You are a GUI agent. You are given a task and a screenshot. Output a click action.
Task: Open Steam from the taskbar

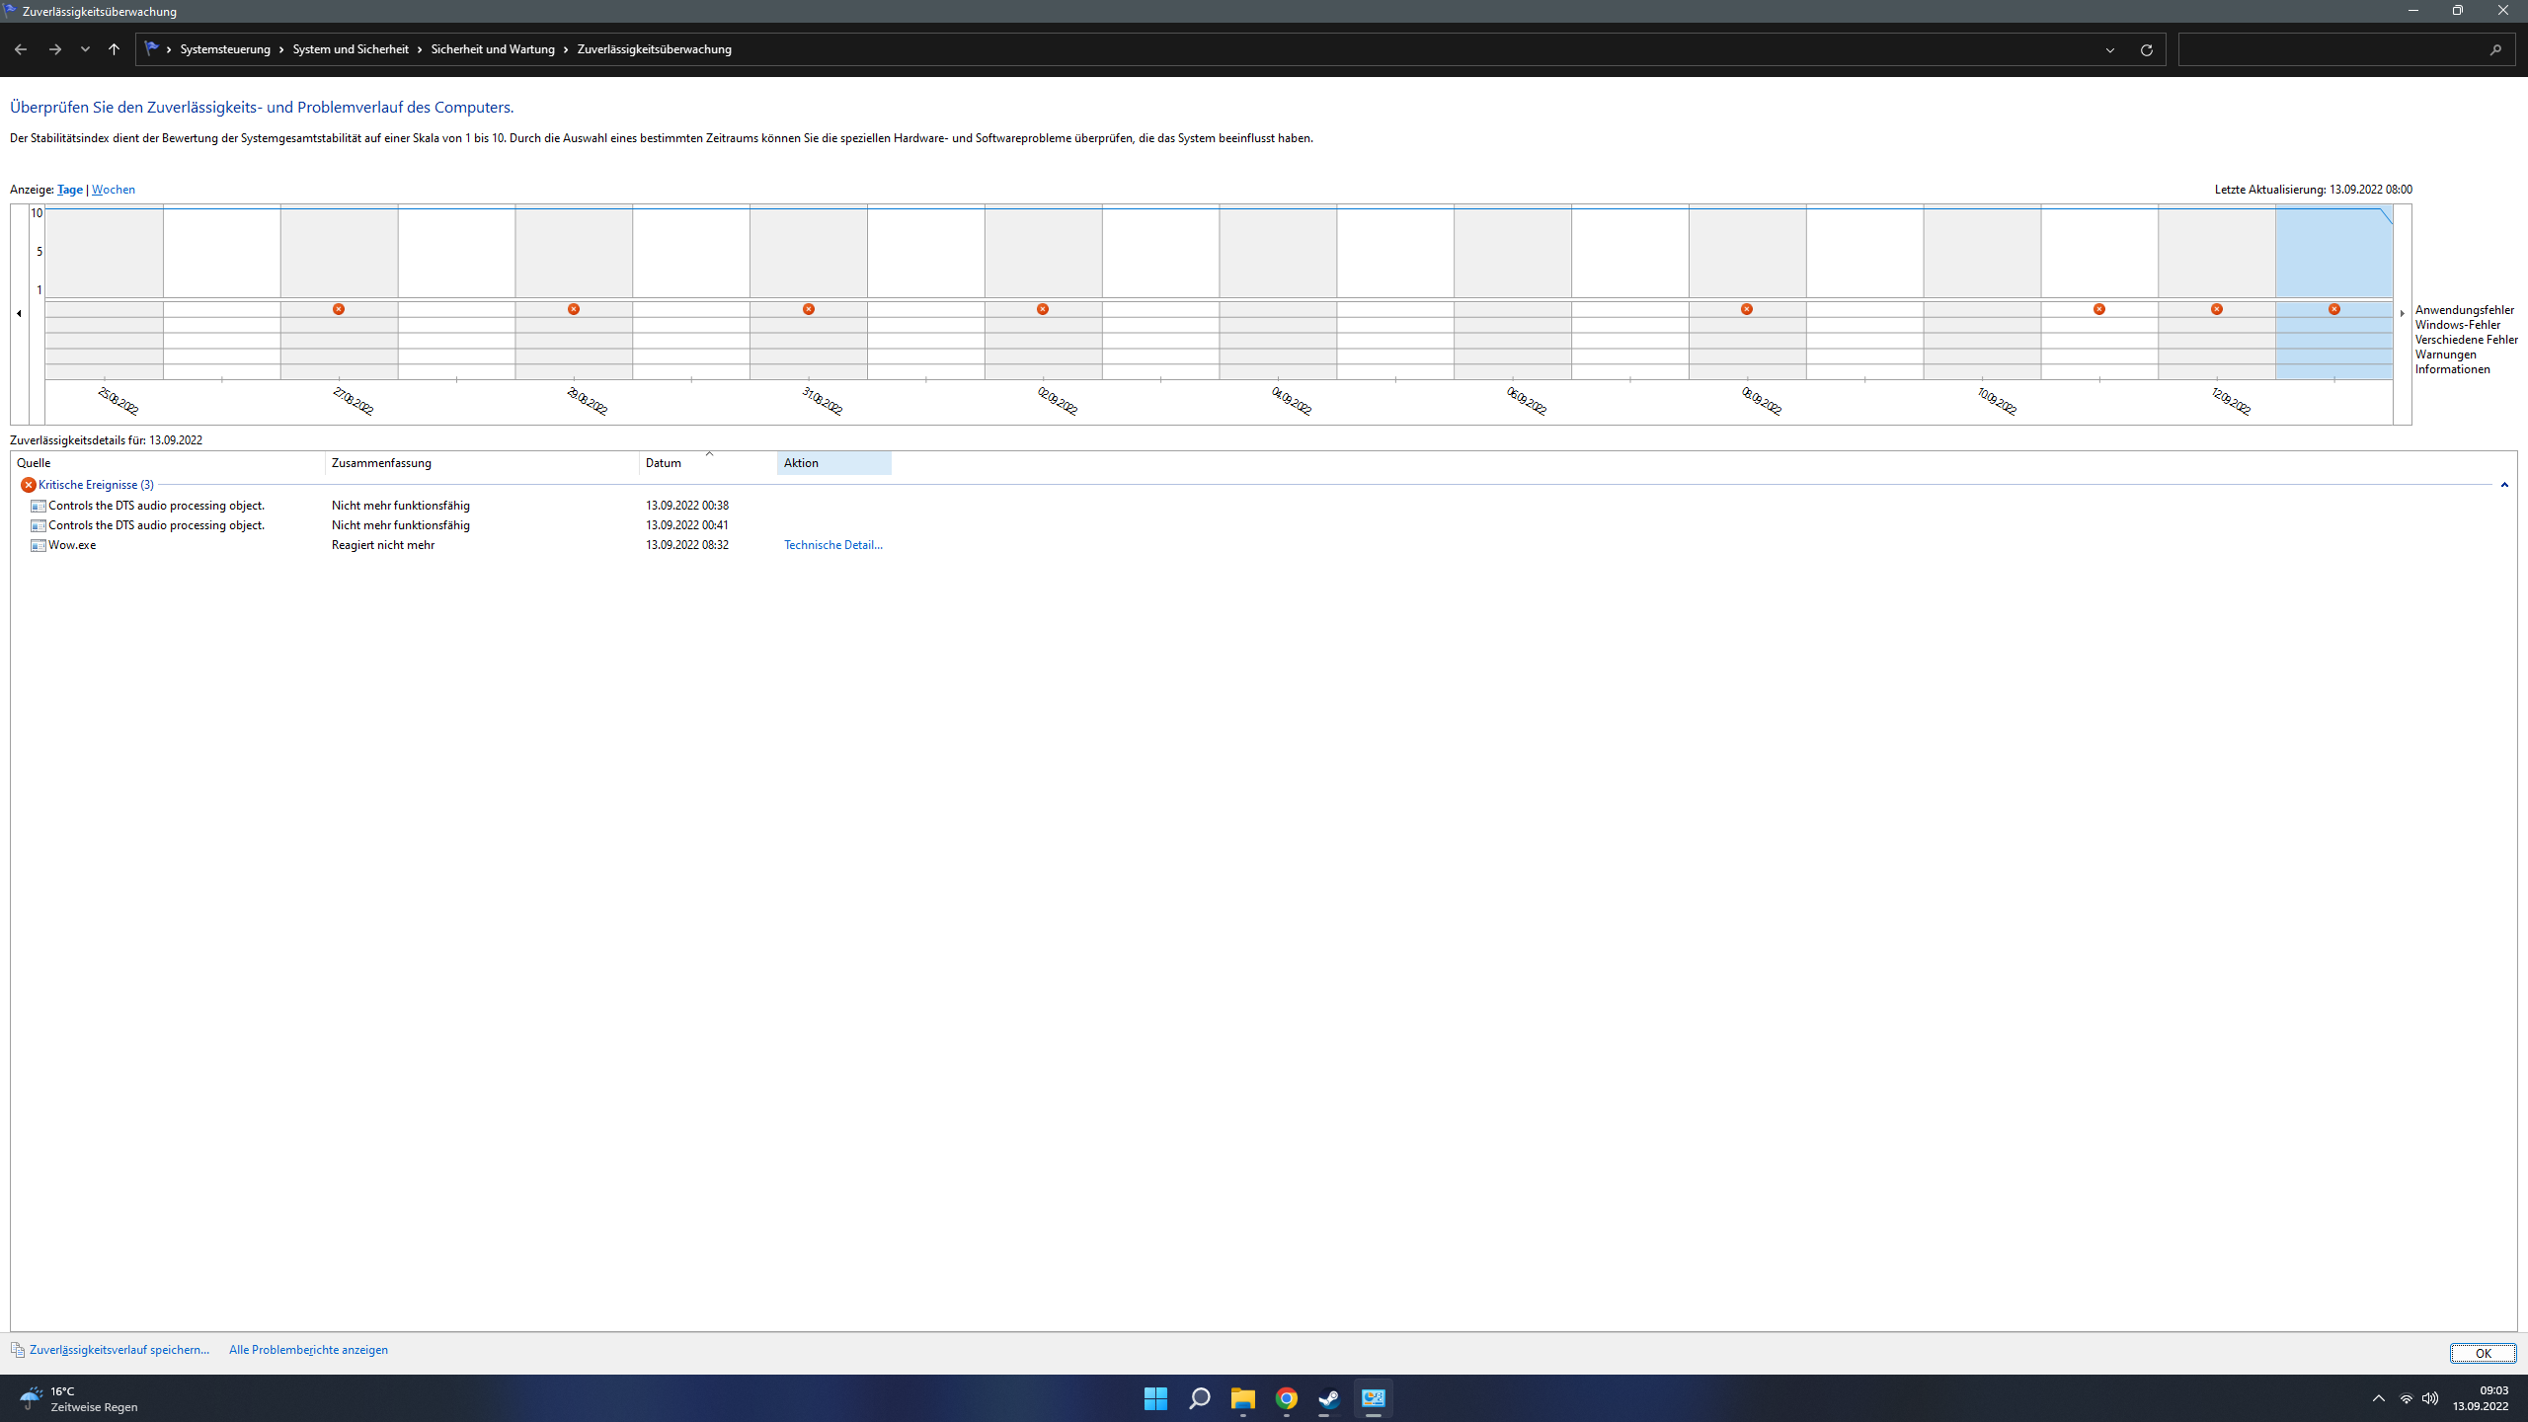[x=1329, y=1398]
